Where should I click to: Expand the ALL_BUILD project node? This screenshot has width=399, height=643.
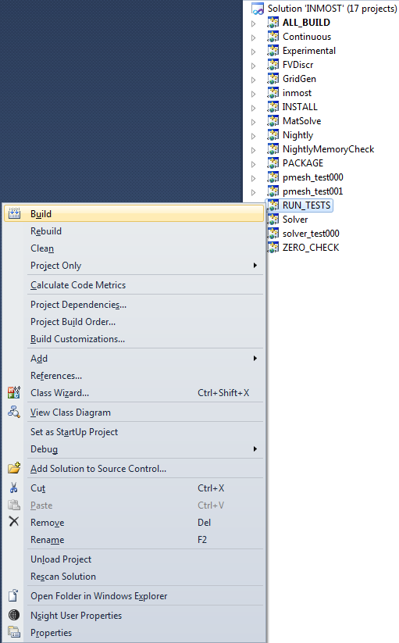tap(254, 23)
